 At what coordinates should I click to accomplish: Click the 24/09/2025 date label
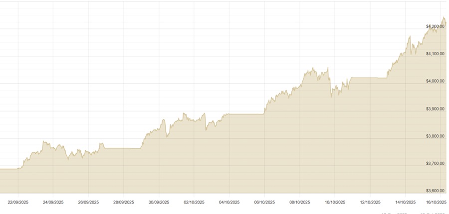pyautogui.click(x=53, y=202)
